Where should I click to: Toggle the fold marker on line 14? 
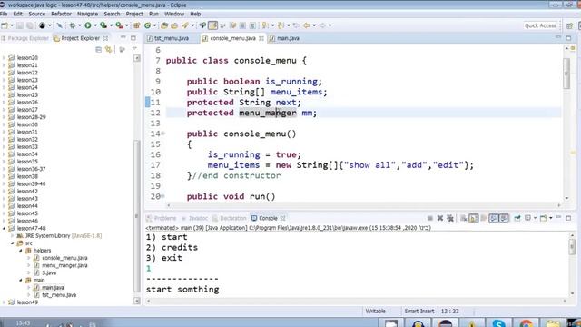163,134
